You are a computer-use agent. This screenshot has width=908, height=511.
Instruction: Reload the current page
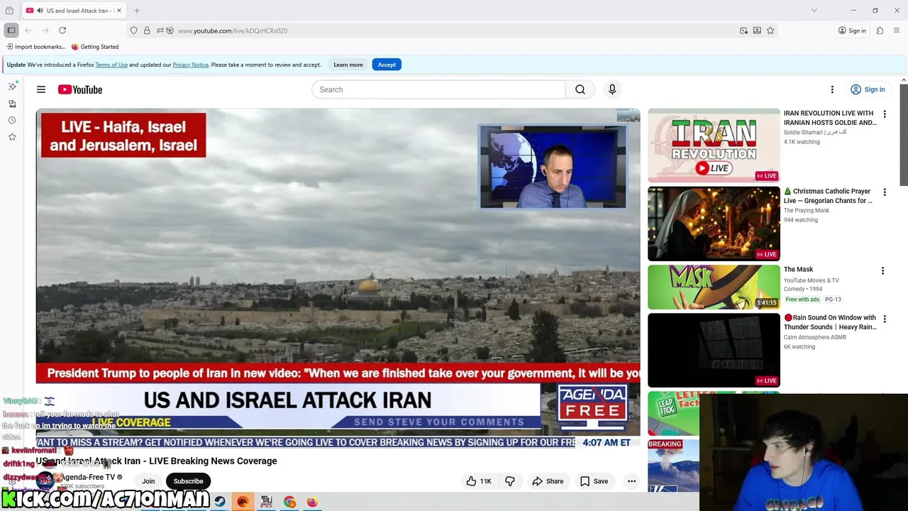62,31
